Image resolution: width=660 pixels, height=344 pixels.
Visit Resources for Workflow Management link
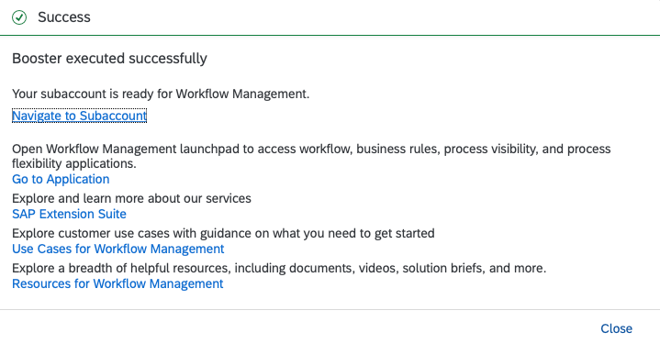point(117,283)
